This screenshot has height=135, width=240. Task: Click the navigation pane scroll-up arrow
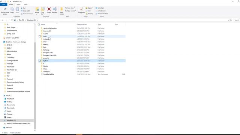[x=35, y=24]
